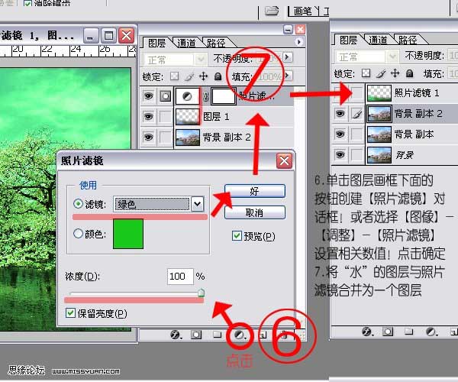This screenshot has height=382, width=458.
Task: Select 背景 副本 2 layer name in left panel
Action: pos(227,137)
